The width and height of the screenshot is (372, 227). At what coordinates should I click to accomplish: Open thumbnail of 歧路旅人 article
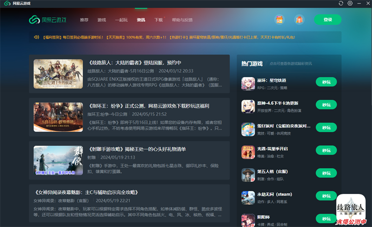(x=58, y=74)
